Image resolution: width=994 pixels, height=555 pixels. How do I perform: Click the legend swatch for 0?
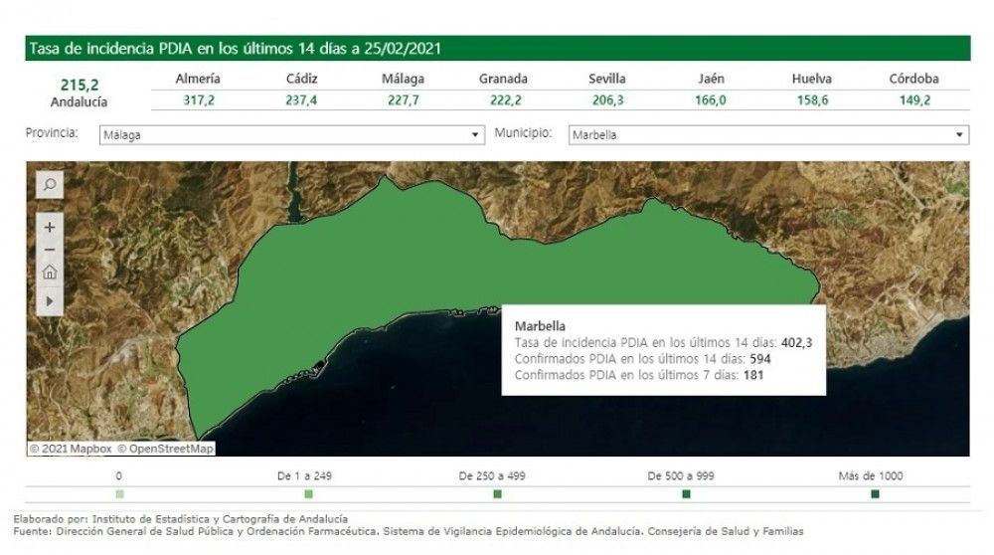tap(120, 494)
